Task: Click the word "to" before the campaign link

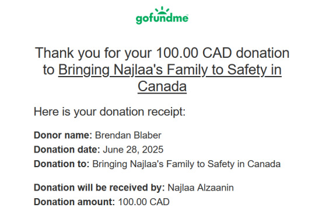Action: pyautogui.click(x=49, y=70)
